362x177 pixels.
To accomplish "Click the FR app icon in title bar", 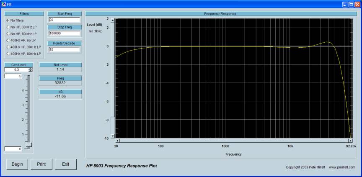I will [x=3, y=3].
